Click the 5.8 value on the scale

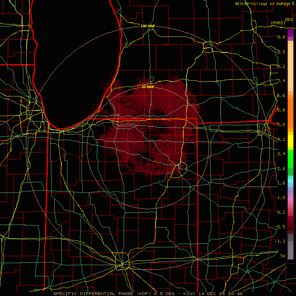tap(281, 110)
